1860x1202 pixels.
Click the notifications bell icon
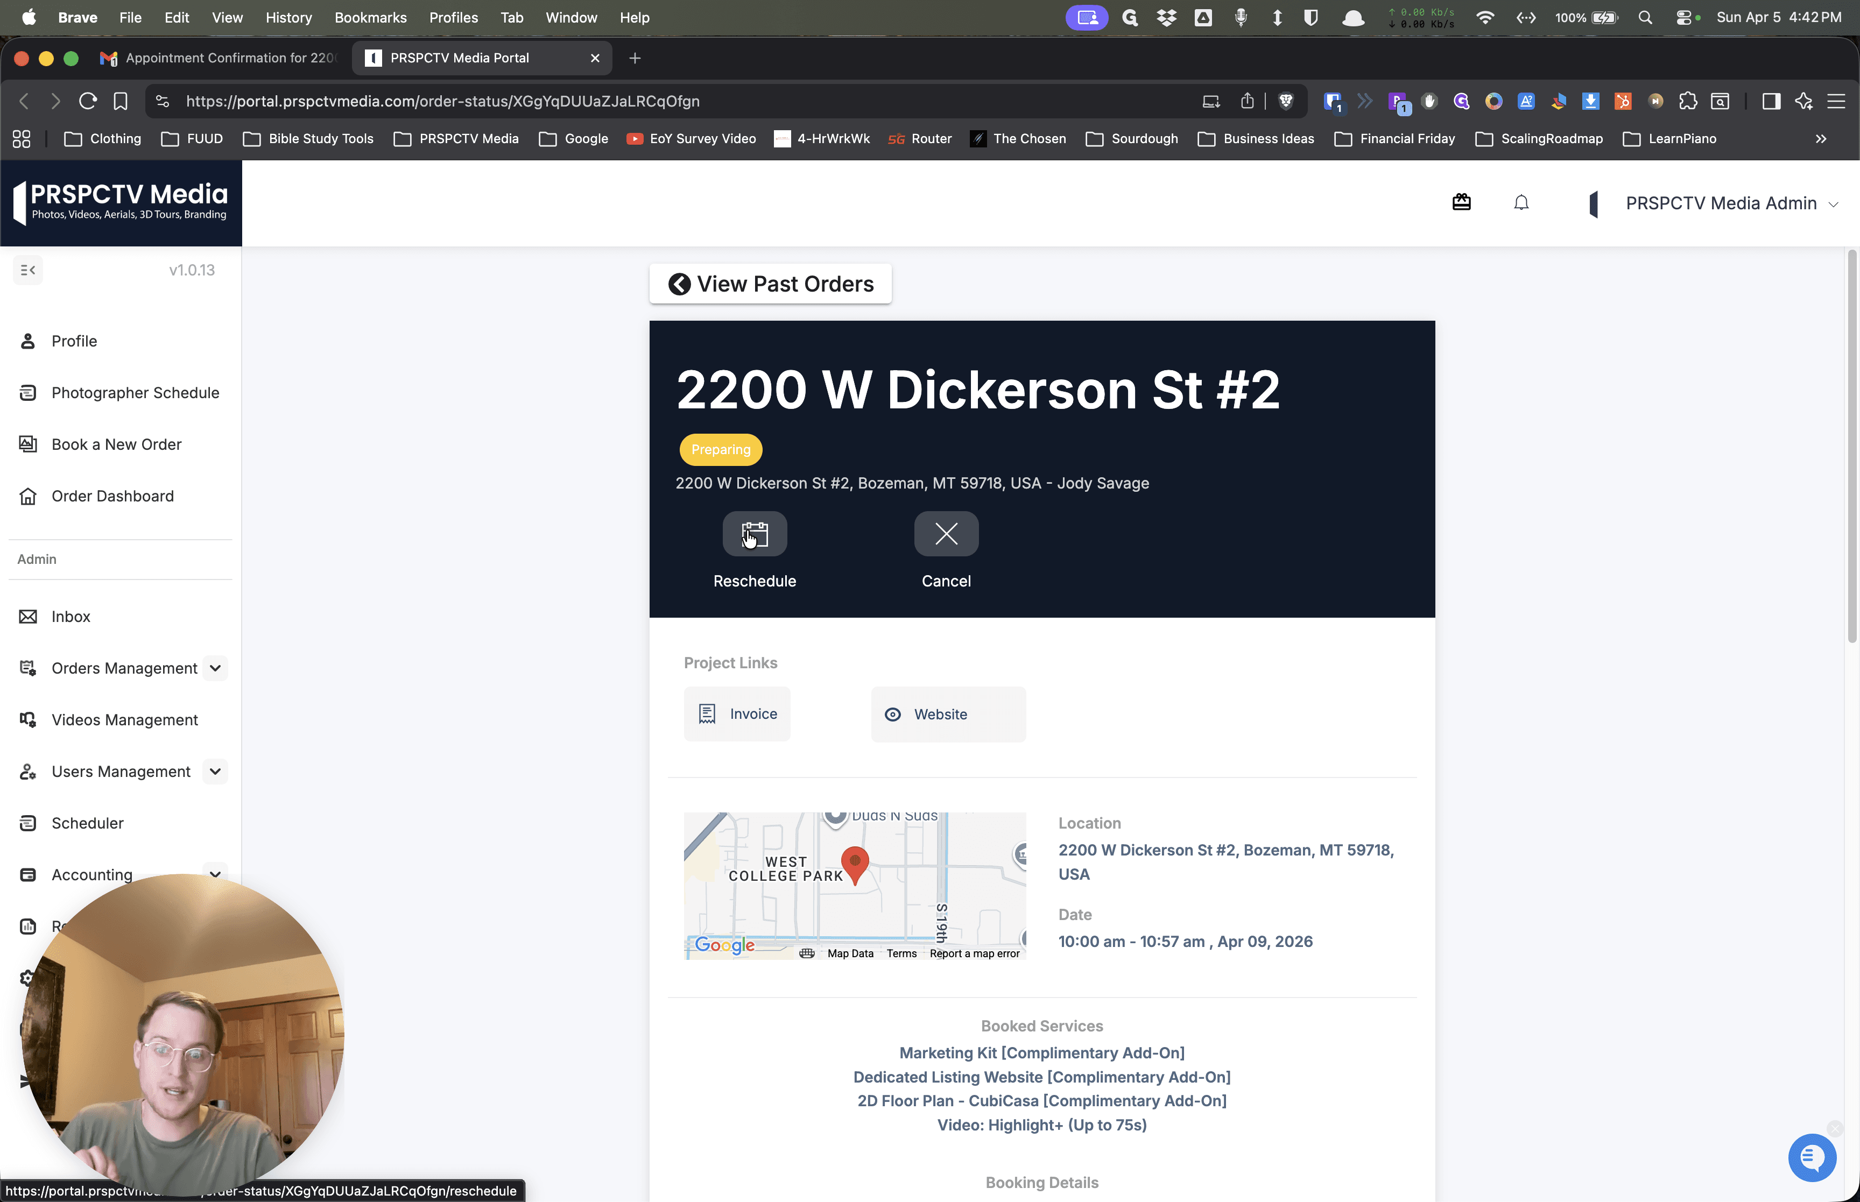[1520, 203]
